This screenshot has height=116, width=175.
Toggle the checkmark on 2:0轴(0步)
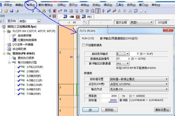[19, 72]
